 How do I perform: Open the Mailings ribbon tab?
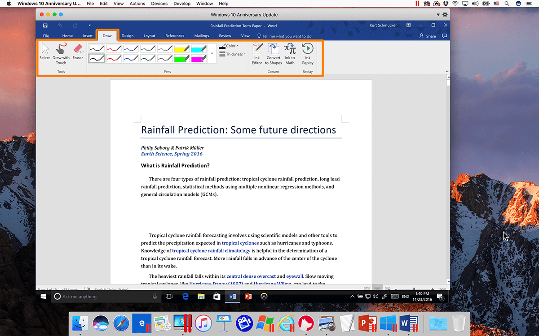point(202,36)
